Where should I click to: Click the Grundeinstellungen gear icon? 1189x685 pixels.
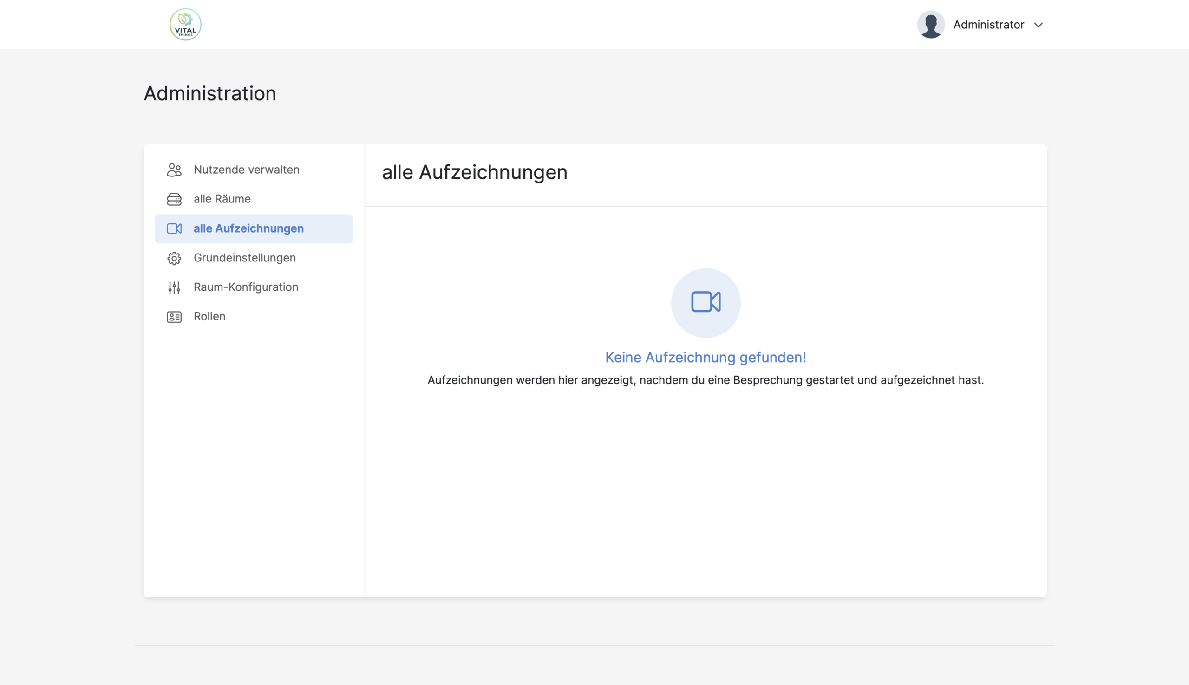pos(174,258)
